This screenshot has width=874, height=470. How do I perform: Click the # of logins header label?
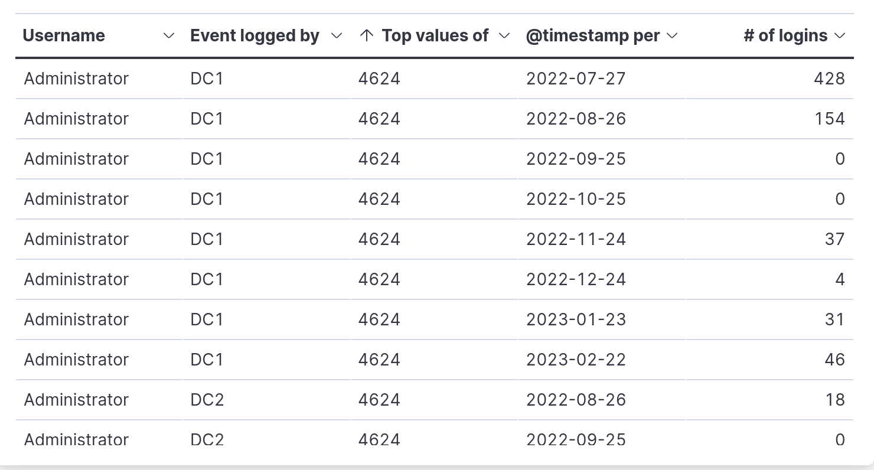pos(785,35)
